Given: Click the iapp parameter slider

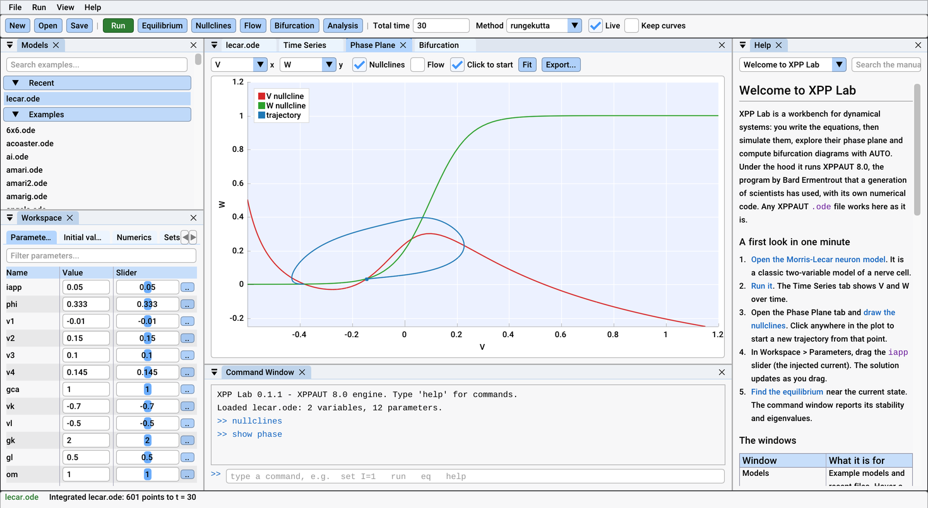Looking at the screenshot, I should click(x=148, y=287).
